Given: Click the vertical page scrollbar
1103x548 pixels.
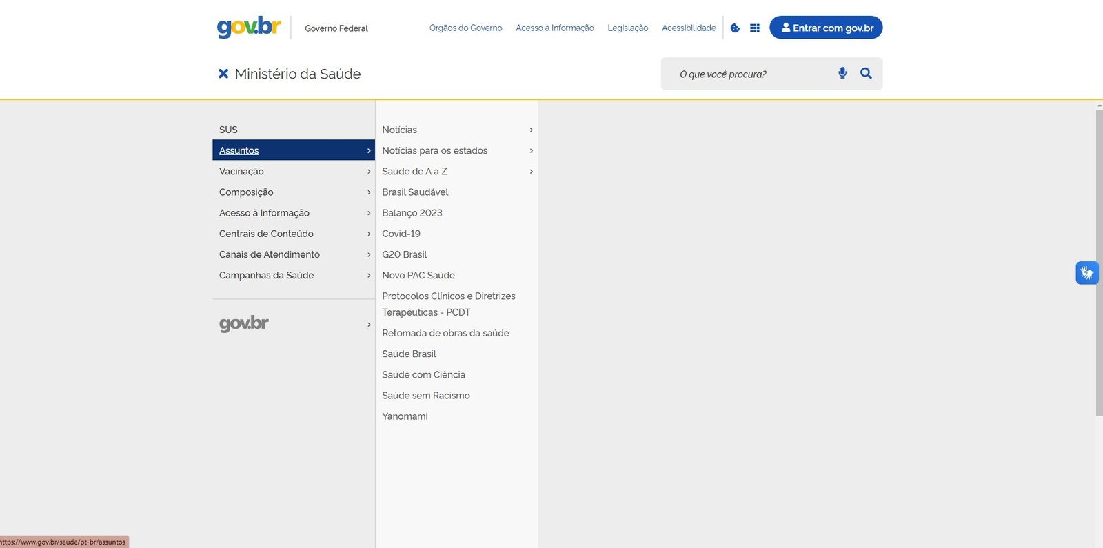Looking at the screenshot, I should pos(1099,262).
